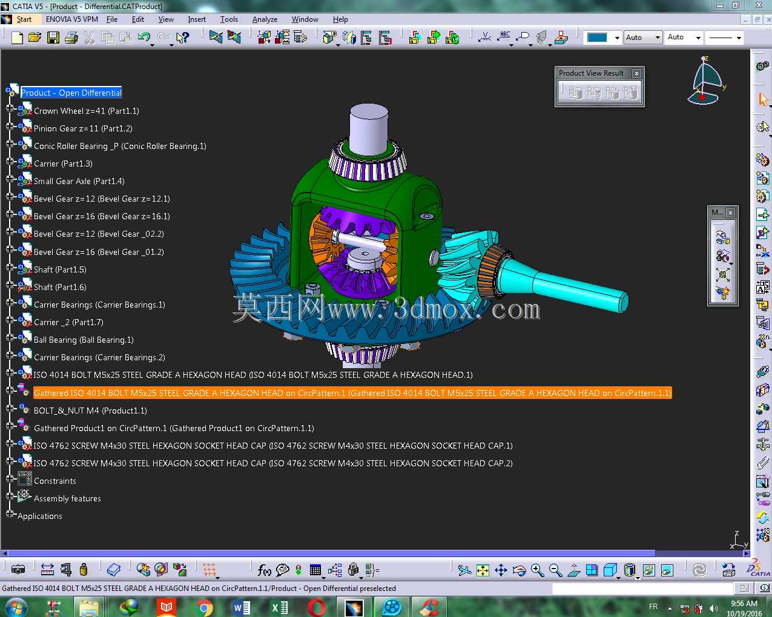
Task: Open the Formula f(x) editor
Action: [264, 570]
